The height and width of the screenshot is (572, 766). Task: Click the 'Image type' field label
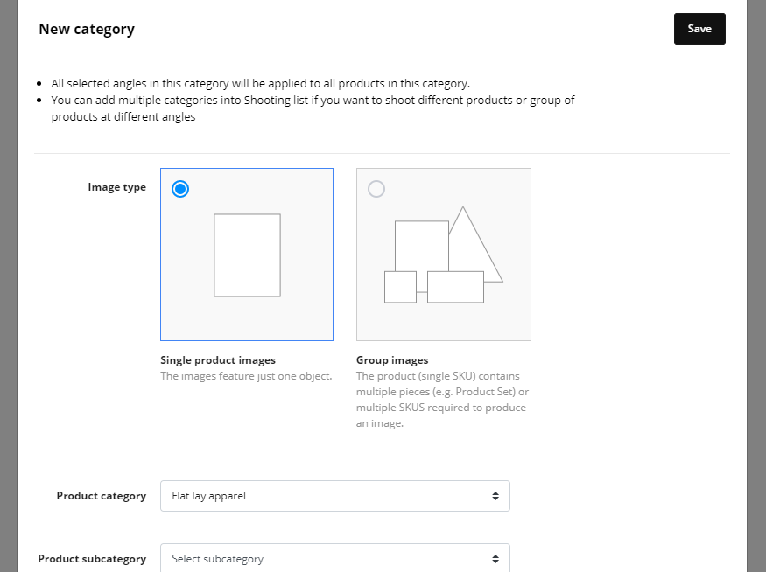point(116,187)
